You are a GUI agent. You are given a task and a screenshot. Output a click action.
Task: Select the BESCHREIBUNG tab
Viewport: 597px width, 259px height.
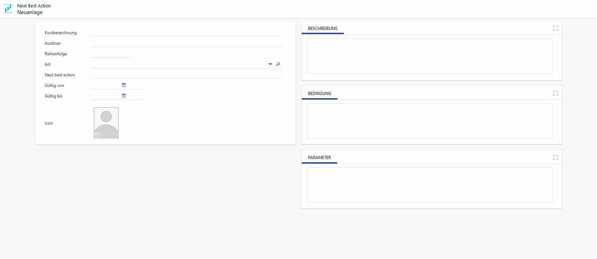(x=322, y=29)
